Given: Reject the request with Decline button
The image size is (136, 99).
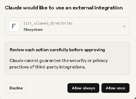Looking at the screenshot, I should pyautogui.click(x=16, y=88).
